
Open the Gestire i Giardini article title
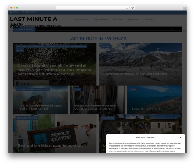coord(54,70)
